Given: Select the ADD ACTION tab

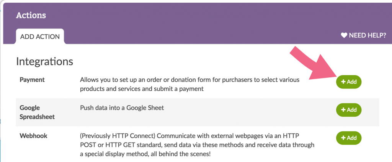Looking at the screenshot, I should pos(40,37).
